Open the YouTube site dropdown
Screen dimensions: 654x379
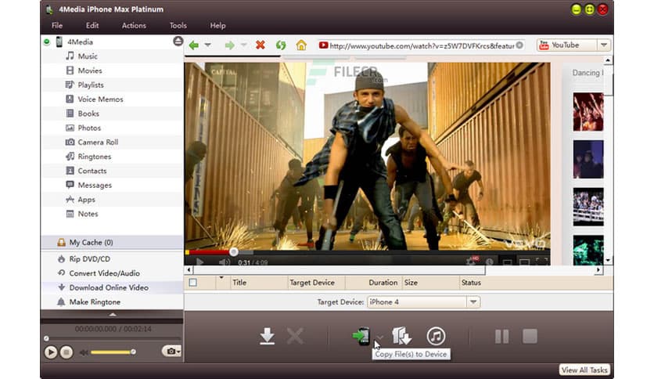(x=604, y=45)
